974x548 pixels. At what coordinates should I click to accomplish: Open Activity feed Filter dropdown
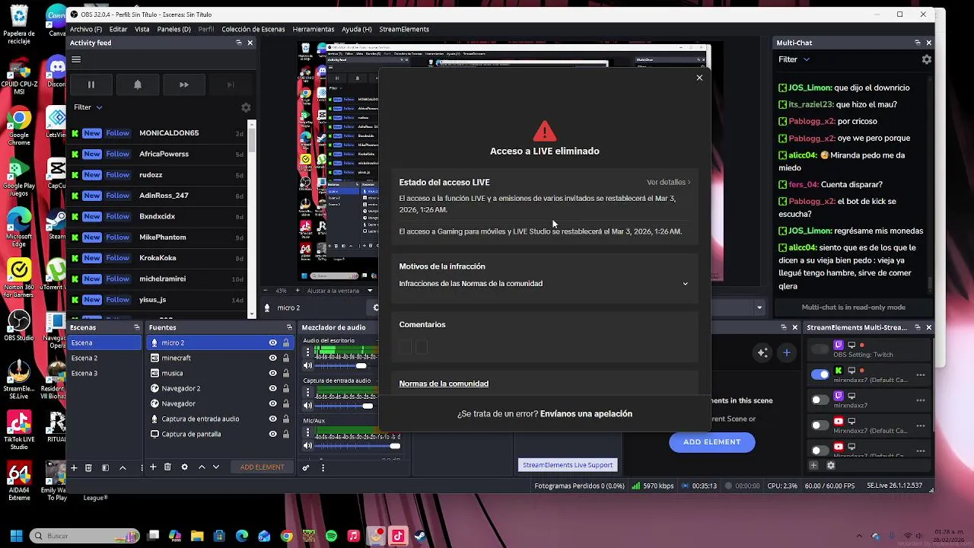[x=88, y=107]
